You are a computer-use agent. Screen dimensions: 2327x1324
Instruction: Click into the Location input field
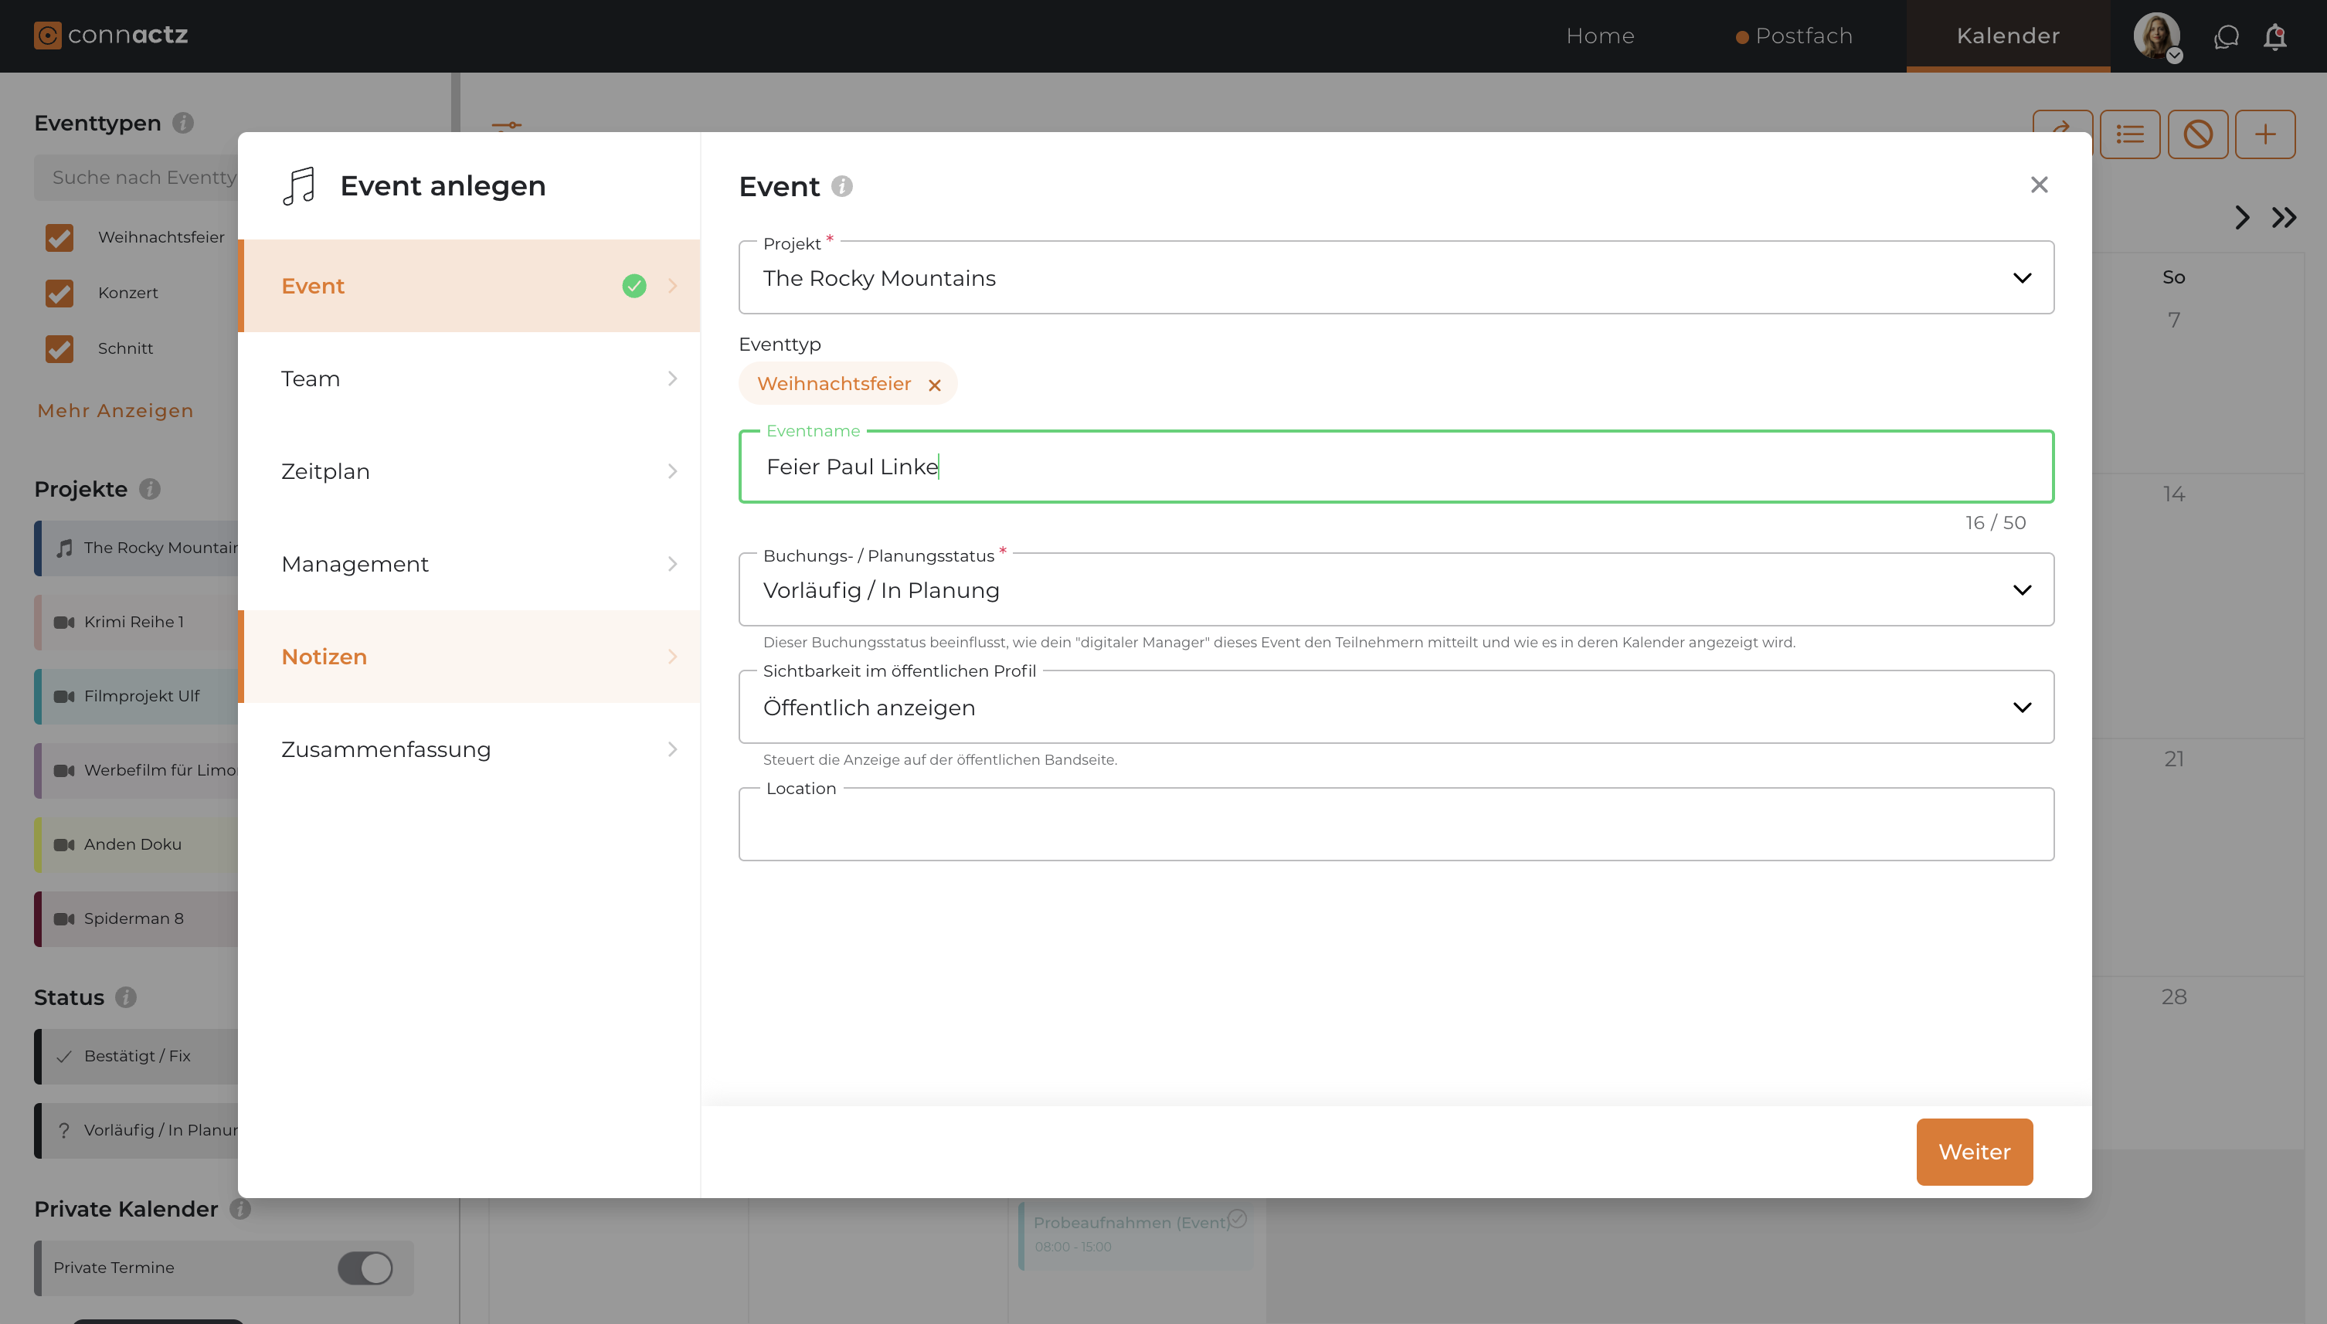1395,826
